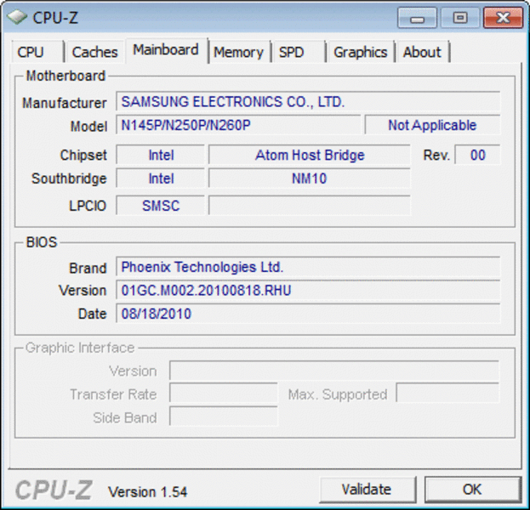The height and width of the screenshot is (510, 530).
Task: Select the Atom Host Bridge field
Action: [x=310, y=155]
